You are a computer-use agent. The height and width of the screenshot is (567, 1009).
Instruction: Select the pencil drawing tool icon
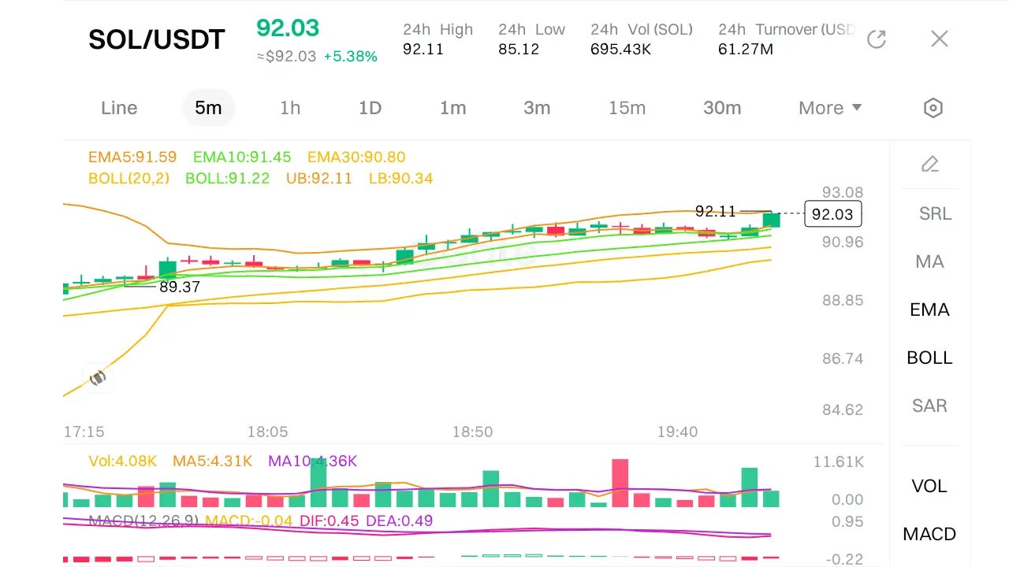tap(930, 164)
